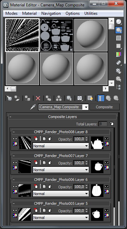Click Layer 8 texture color correction icon
The width and height of the screenshot is (127, 229).
point(15,144)
